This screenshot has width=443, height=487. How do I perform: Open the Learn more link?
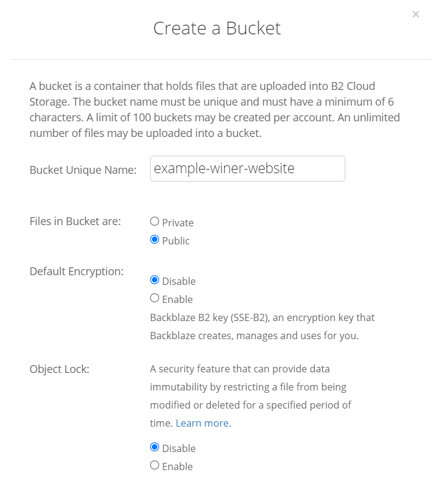coord(204,423)
